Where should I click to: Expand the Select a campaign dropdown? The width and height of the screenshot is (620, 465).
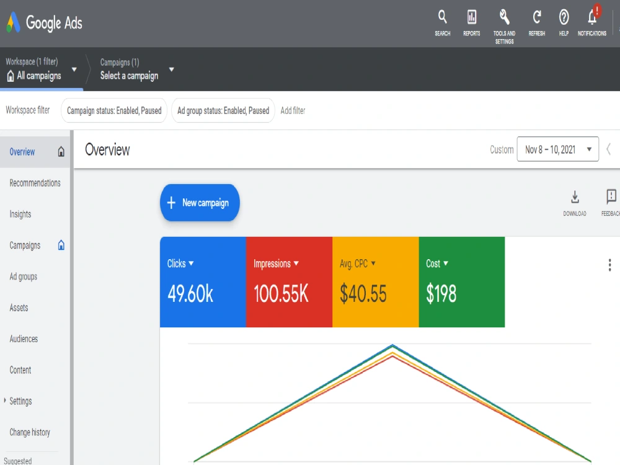[x=172, y=69]
